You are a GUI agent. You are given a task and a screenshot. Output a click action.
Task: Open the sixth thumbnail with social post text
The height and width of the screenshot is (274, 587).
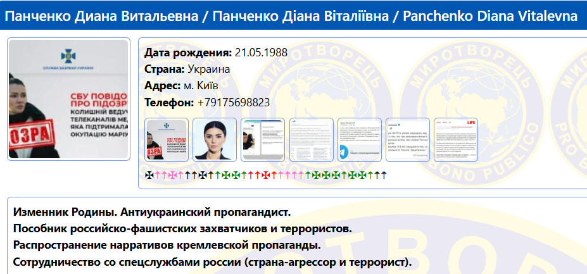pyautogui.click(x=408, y=139)
